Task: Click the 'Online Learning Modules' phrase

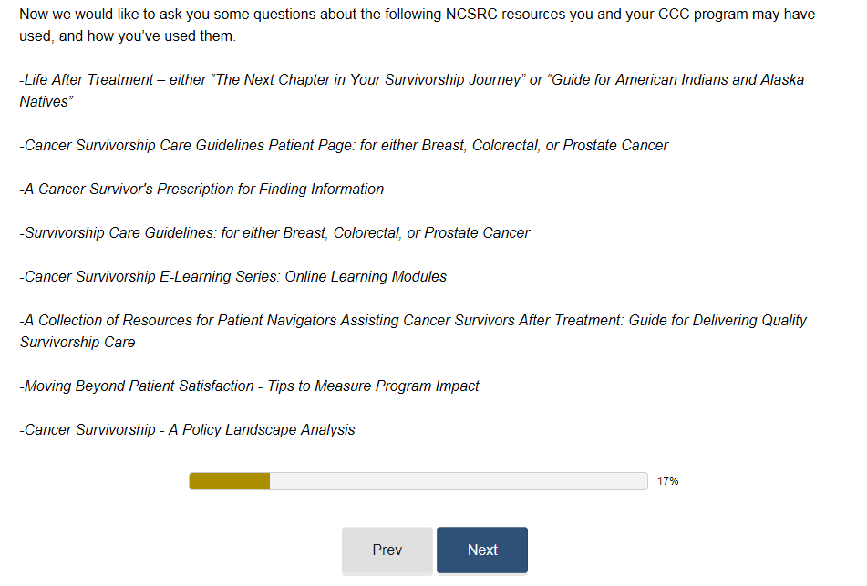Action: click(366, 277)
